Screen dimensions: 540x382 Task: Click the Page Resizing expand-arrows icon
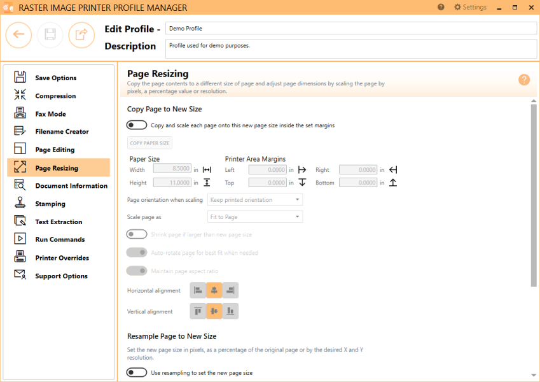pyautogui.click(x=20, y=167)
